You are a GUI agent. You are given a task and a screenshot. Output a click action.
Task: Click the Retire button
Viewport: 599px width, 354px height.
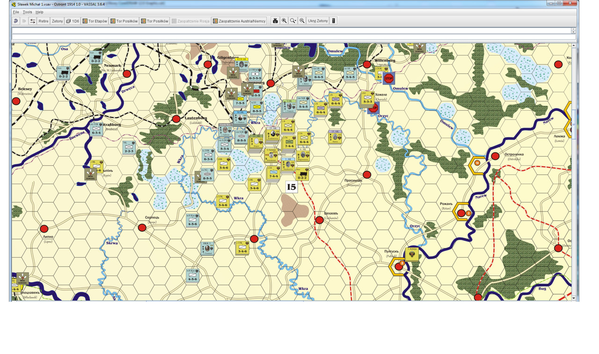44,21
